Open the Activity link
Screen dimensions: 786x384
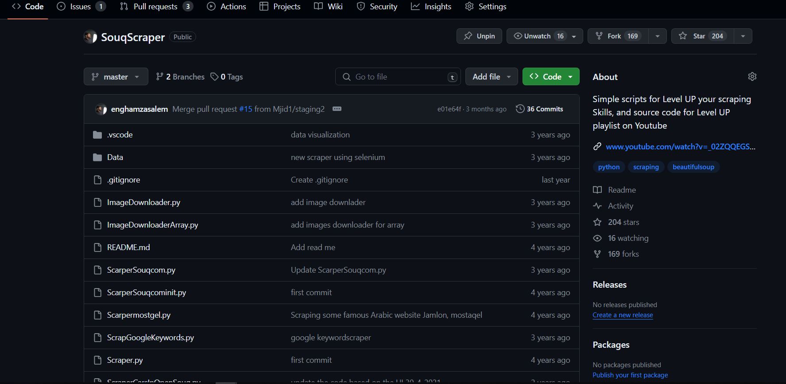[620, 206]
